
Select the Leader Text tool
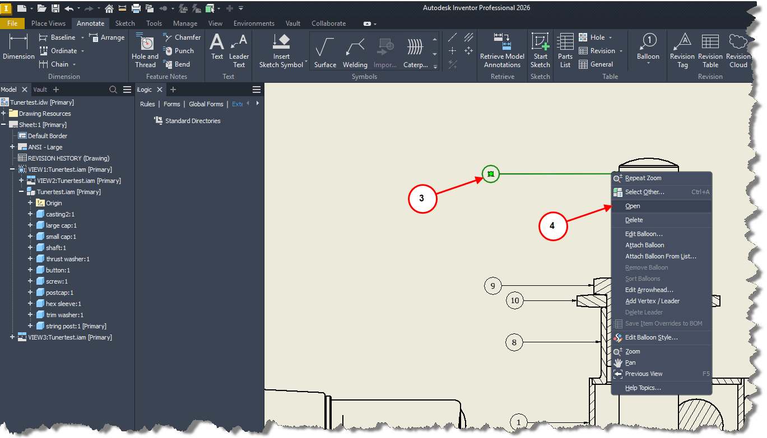point(239,51)
